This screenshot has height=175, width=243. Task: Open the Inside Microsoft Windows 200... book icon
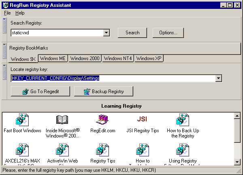62,120
